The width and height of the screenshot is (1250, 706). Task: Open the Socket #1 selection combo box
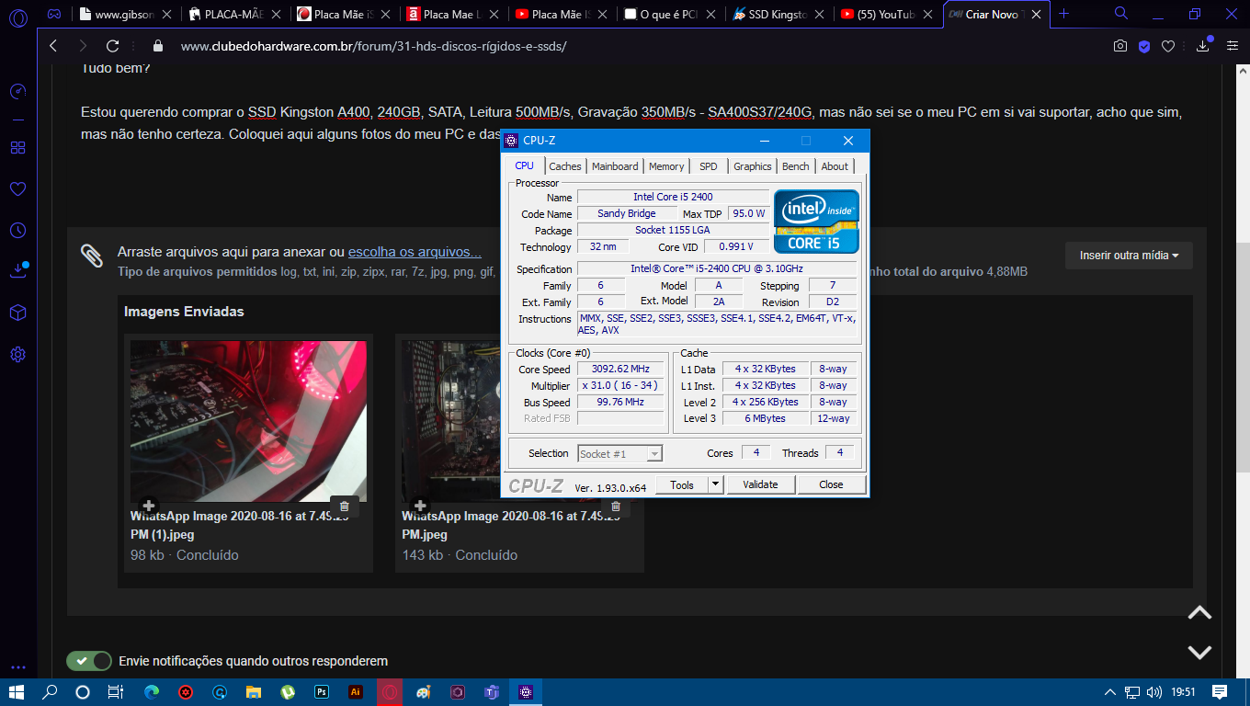[x=619, y=453]
